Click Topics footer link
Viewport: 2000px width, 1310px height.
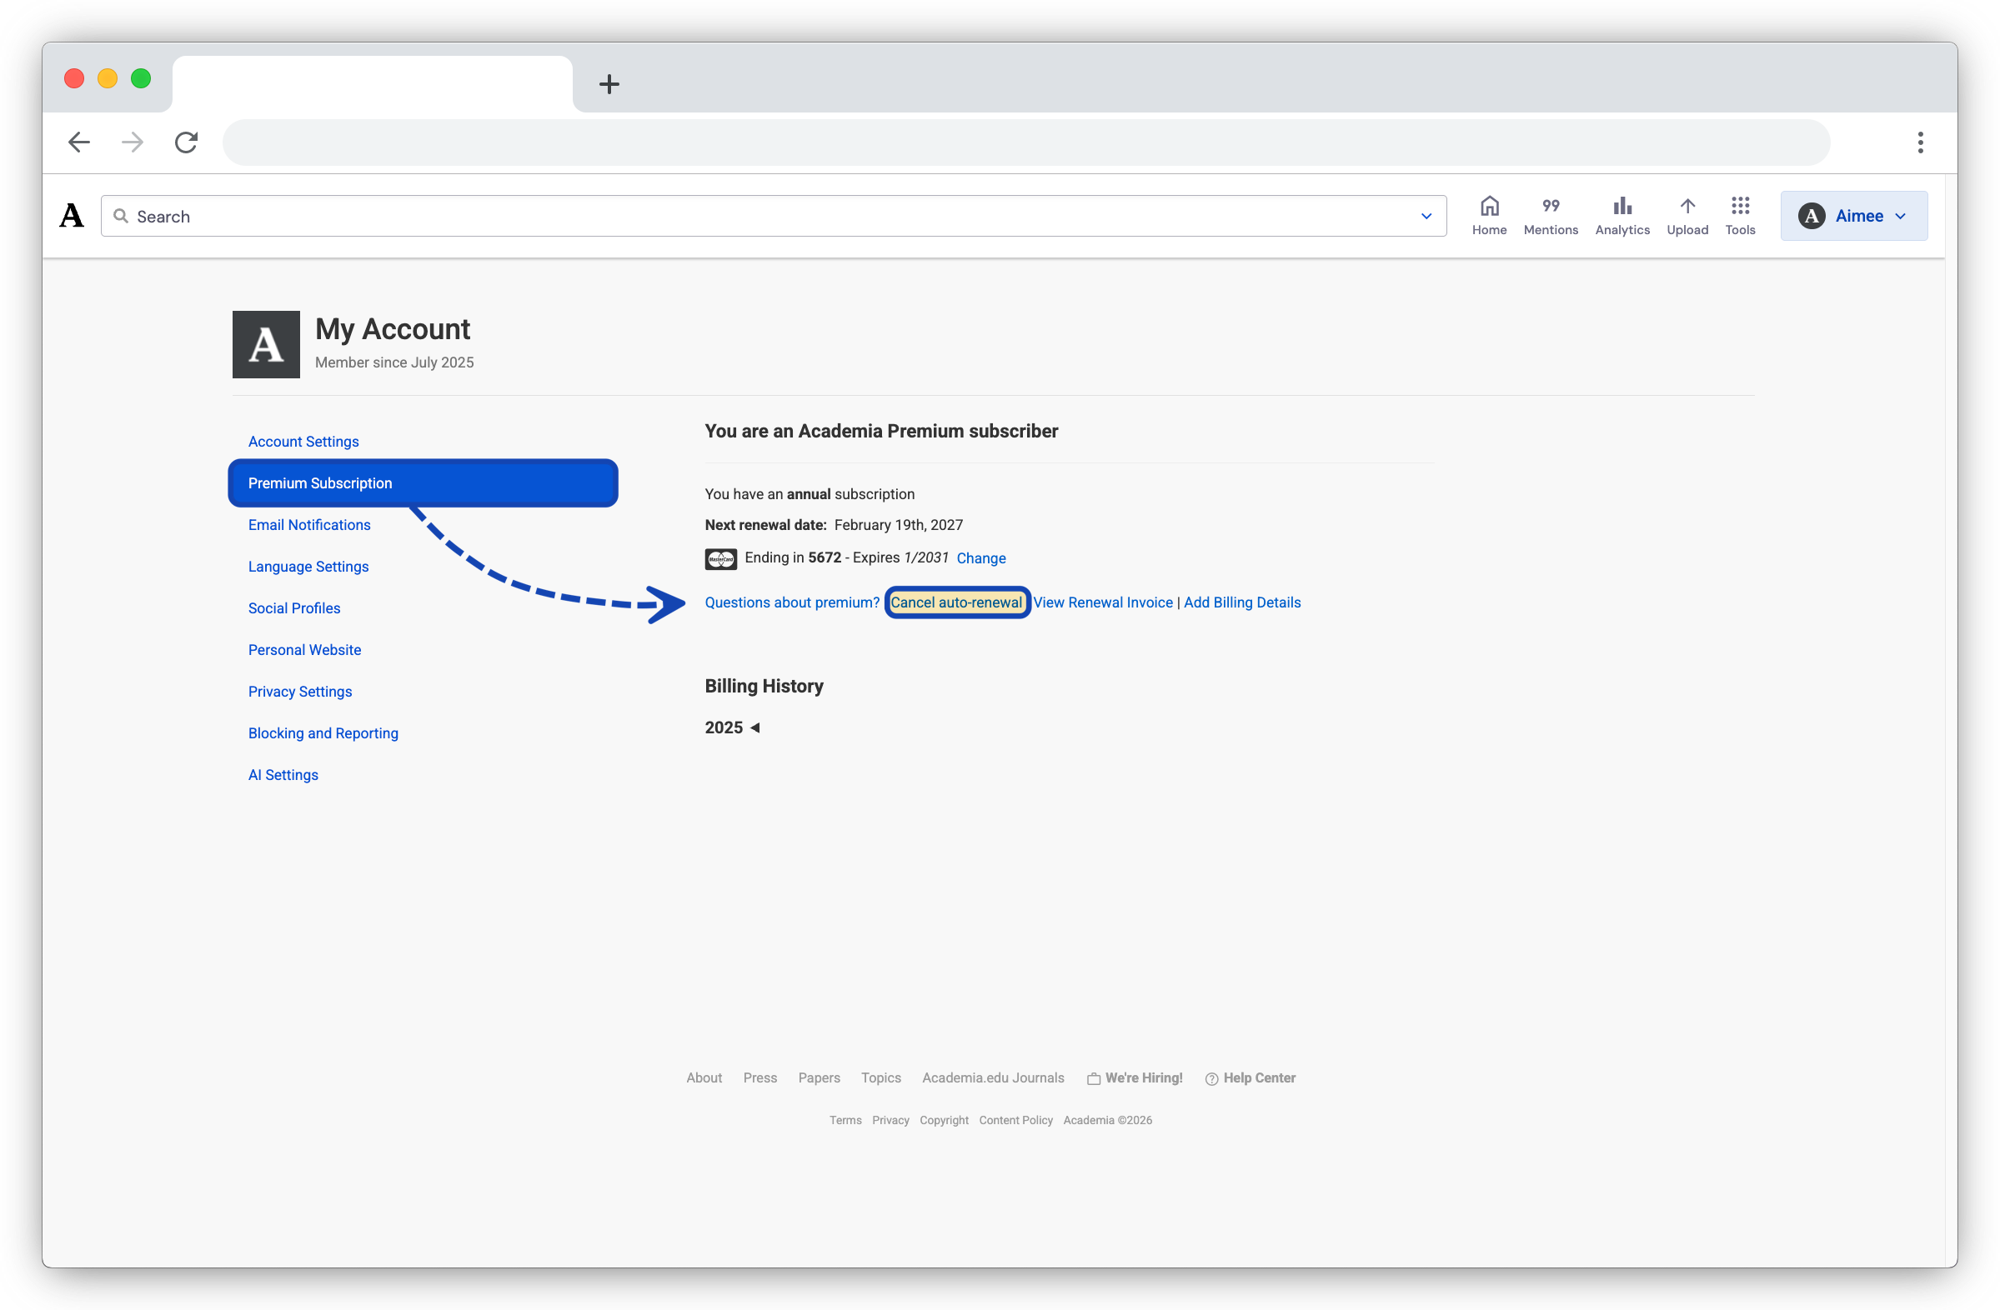click(880, 1078)
